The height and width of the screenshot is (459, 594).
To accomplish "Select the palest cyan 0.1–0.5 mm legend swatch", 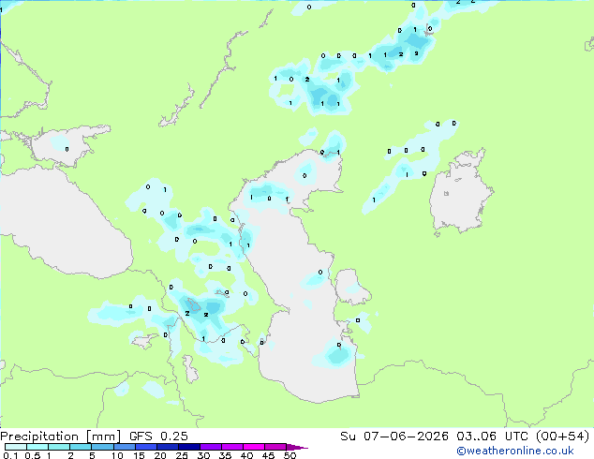I will 16,447.
